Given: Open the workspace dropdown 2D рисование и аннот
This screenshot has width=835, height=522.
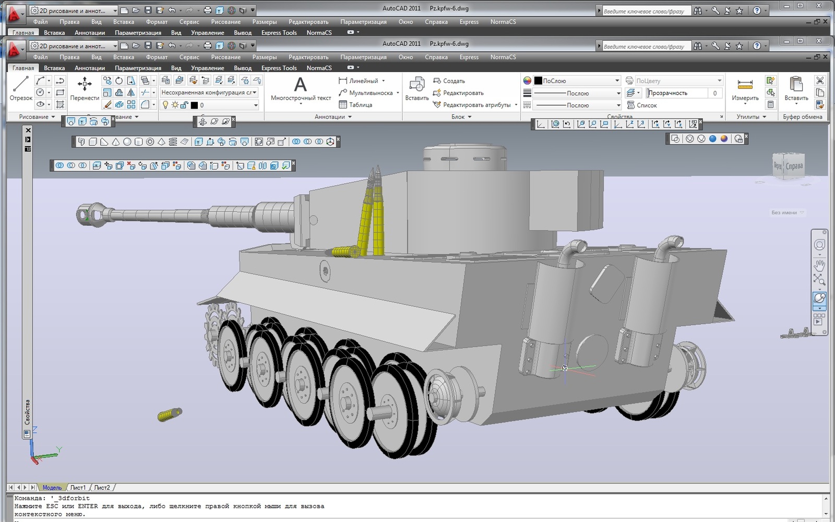Looking at the screenshot, I should pos(74,46).
